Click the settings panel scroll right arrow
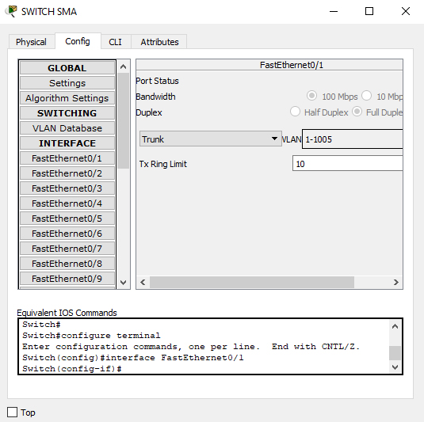This screenshot has height=422, width=424. tap(396, 283)
